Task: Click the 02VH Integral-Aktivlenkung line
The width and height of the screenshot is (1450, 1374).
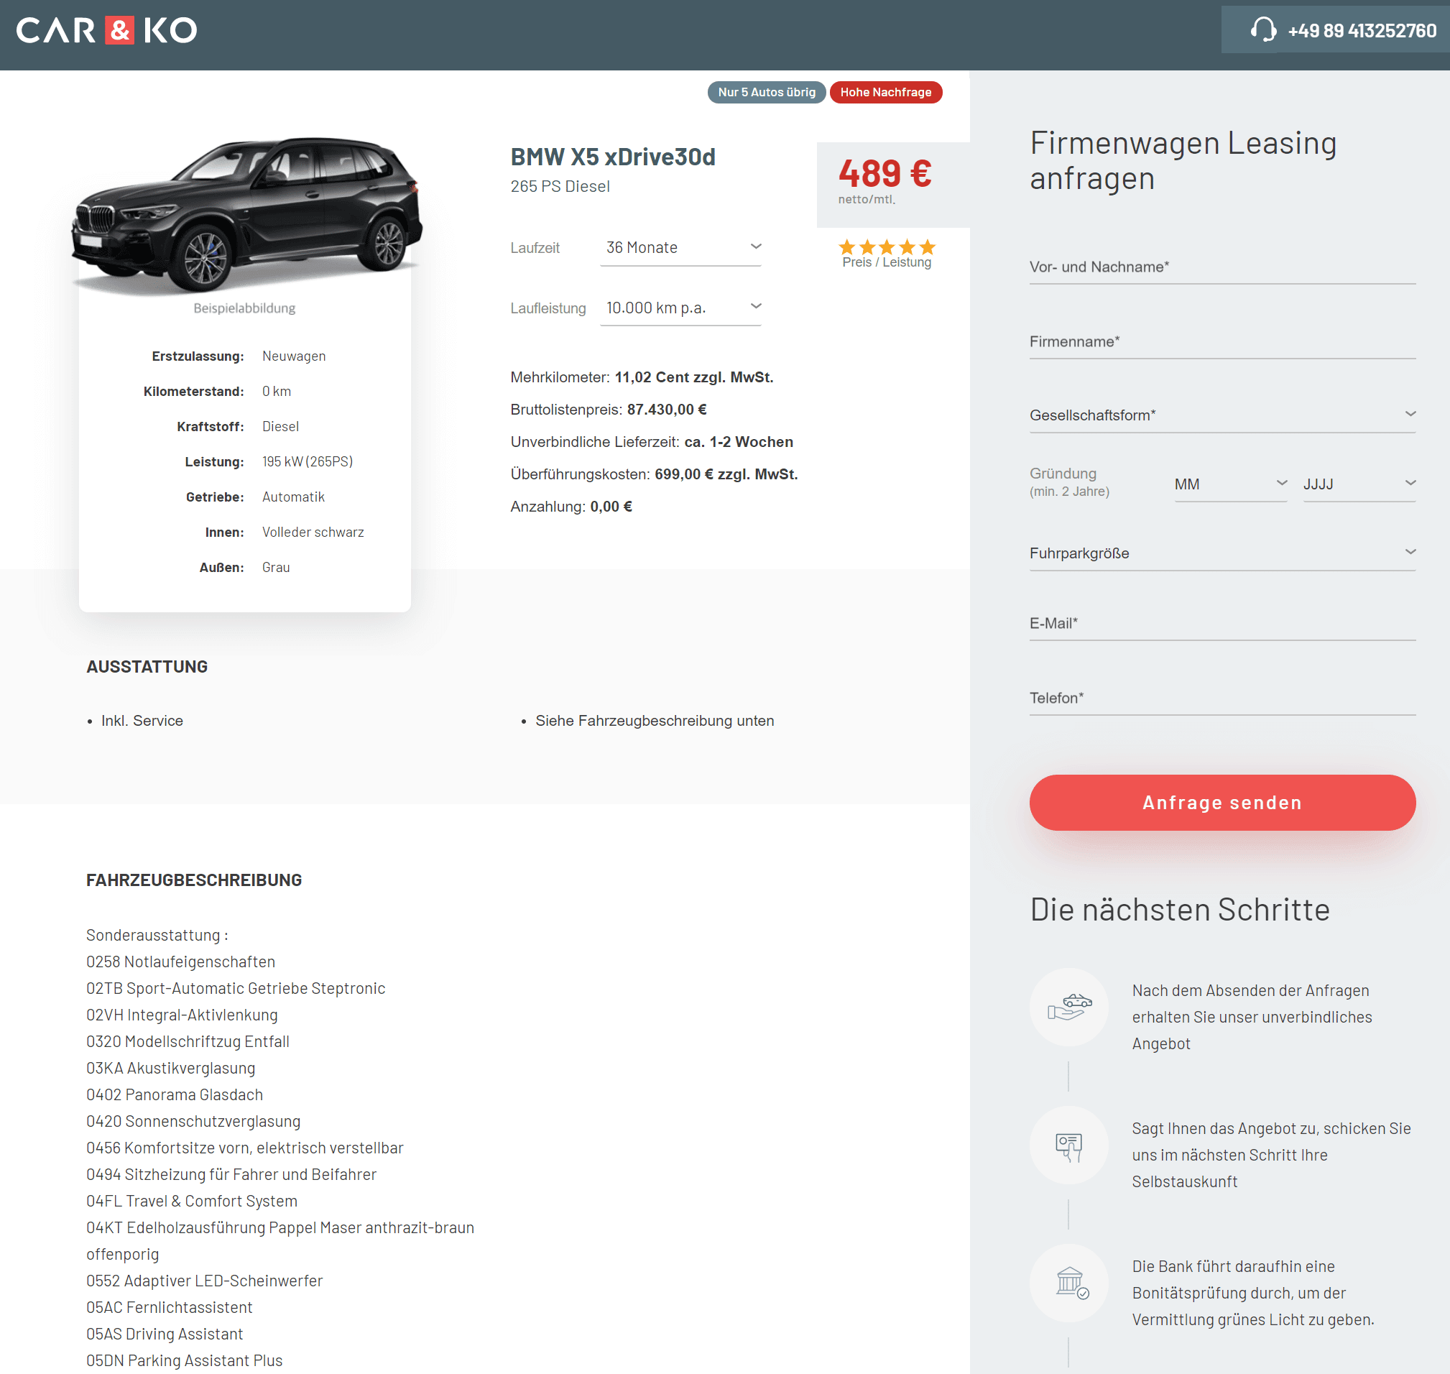Action: point(182,1015)
